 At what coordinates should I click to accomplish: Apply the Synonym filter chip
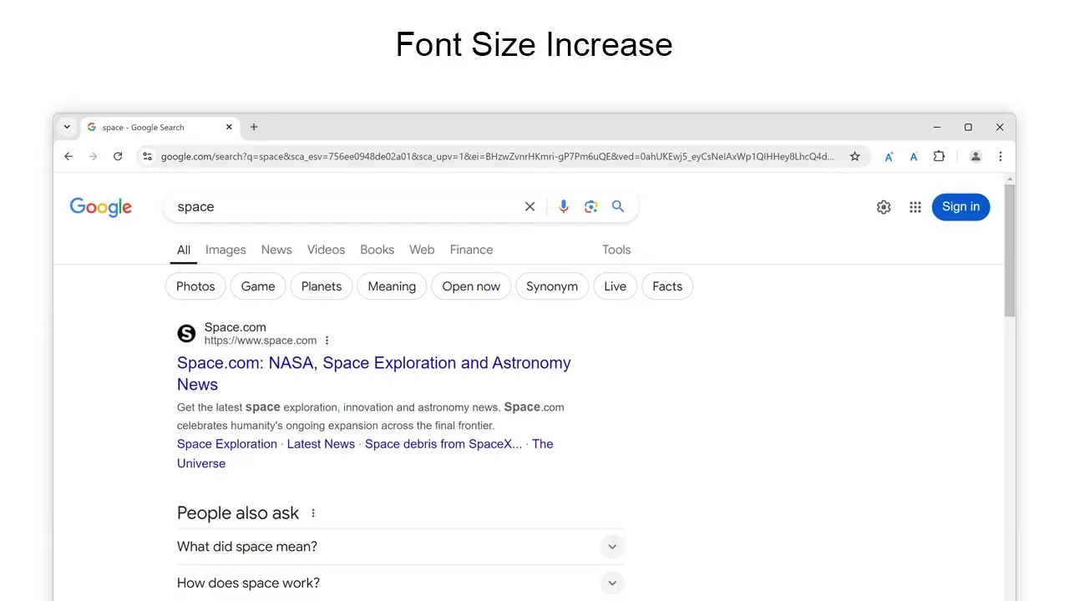[552, 286]
